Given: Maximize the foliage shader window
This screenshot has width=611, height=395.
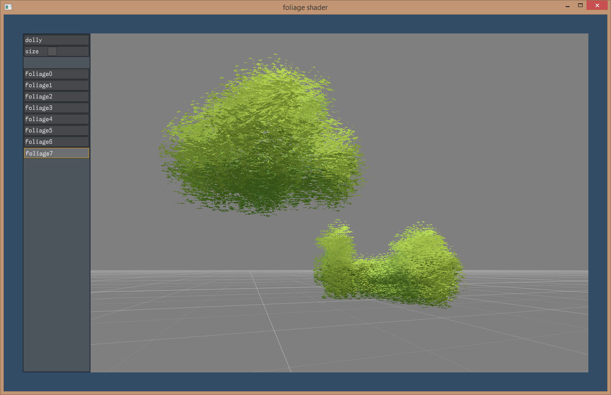Looking at the screenshot, I should click(580, 6).
